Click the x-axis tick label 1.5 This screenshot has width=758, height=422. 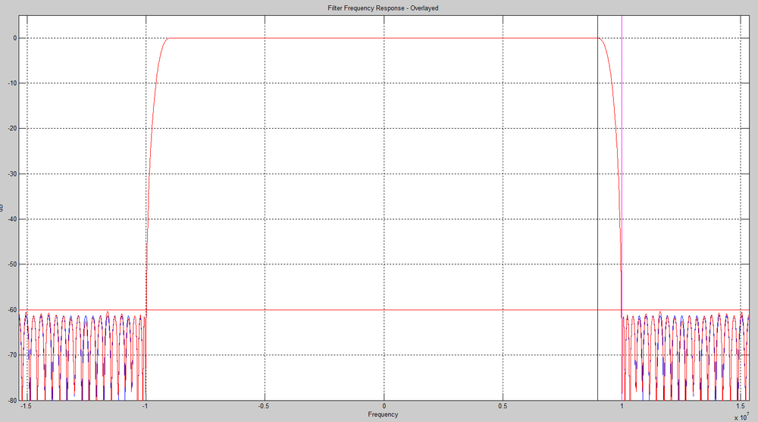[x=741, y=406]
